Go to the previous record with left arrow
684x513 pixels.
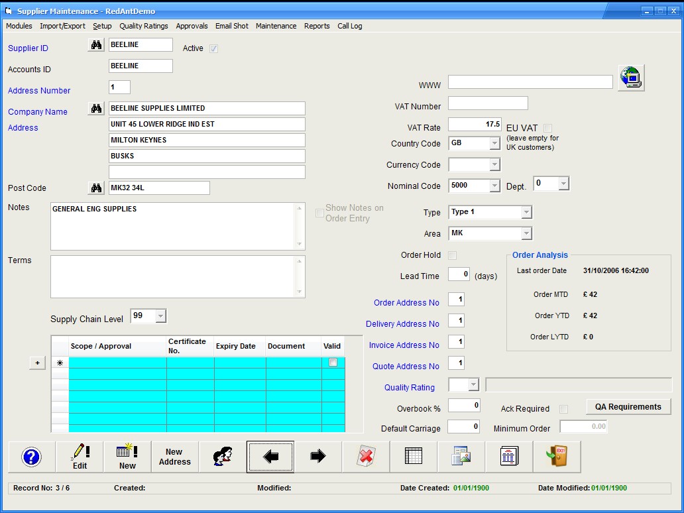(270, 457)
